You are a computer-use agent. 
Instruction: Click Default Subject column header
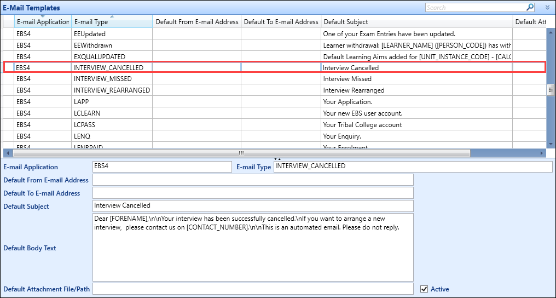417,22
